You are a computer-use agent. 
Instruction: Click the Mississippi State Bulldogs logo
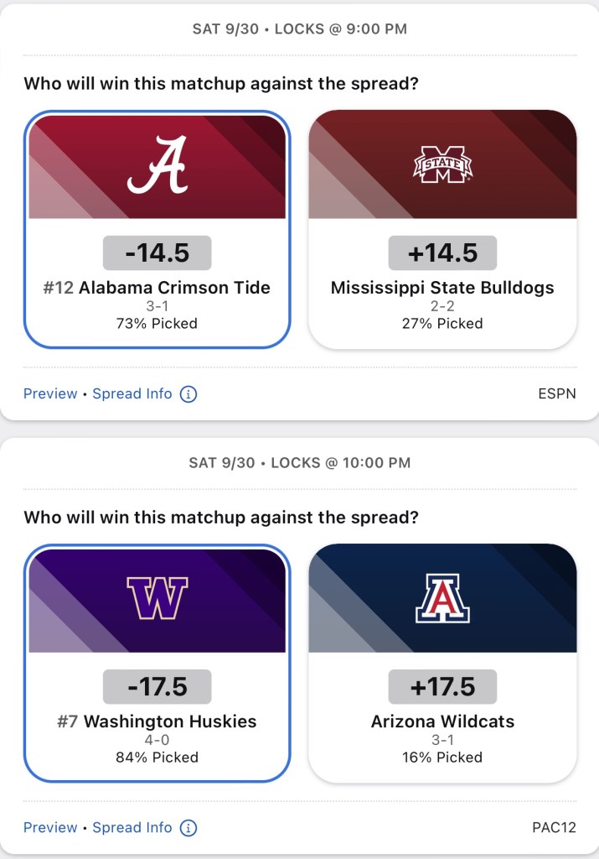[x=442, y=164]
